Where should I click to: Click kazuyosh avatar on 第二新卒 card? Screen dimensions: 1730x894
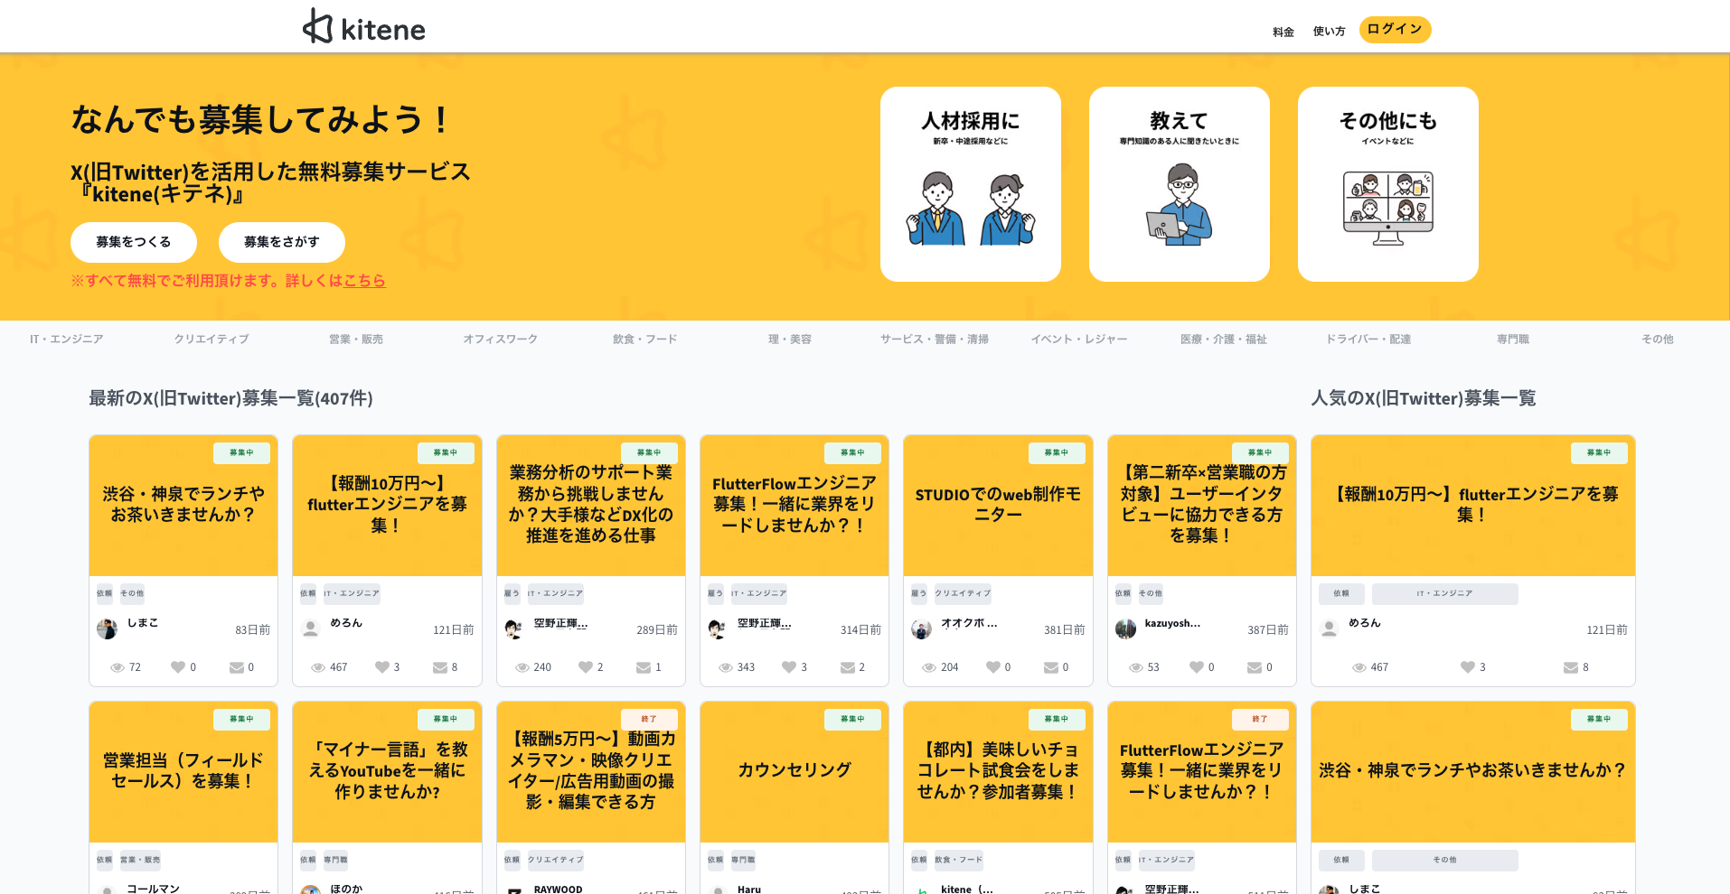(x=1125, y=629)
